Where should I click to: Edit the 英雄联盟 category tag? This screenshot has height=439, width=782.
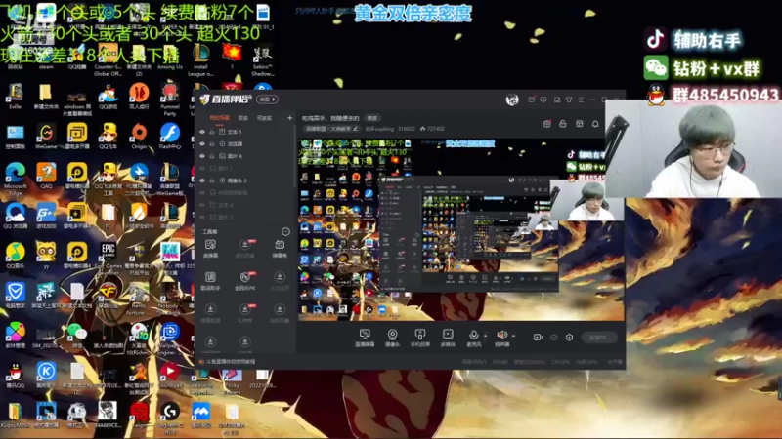coord(331,129)
